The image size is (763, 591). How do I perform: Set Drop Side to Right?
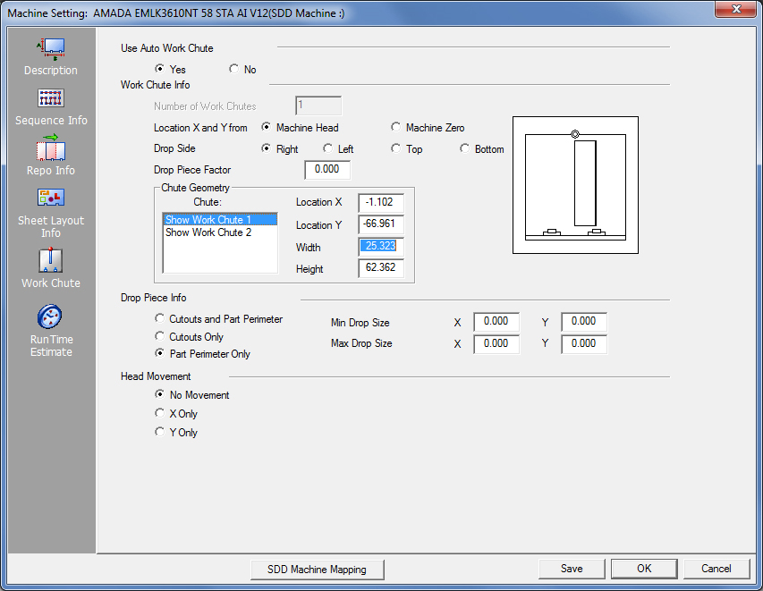pyautogui.click(x=267, y=148)
